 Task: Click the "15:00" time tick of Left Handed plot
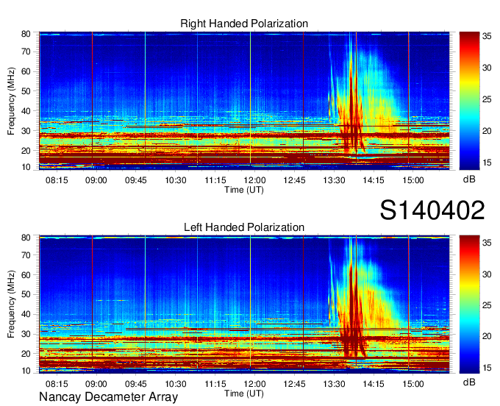coord(413,384)
